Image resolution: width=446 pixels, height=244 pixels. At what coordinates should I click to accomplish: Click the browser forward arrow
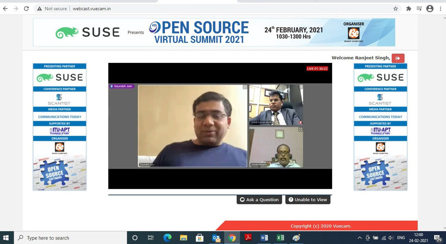coord(15,9)
